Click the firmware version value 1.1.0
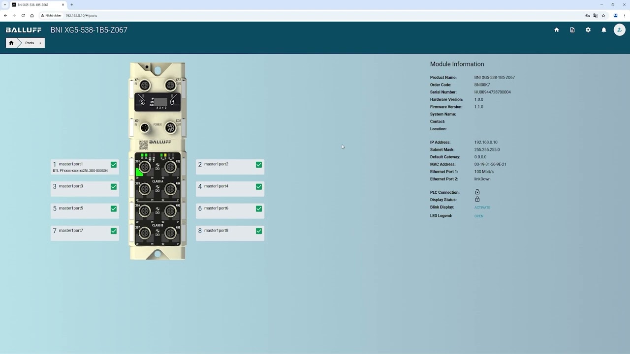The width and height of the screenshot is (630, 354). [x=479, y=107]
